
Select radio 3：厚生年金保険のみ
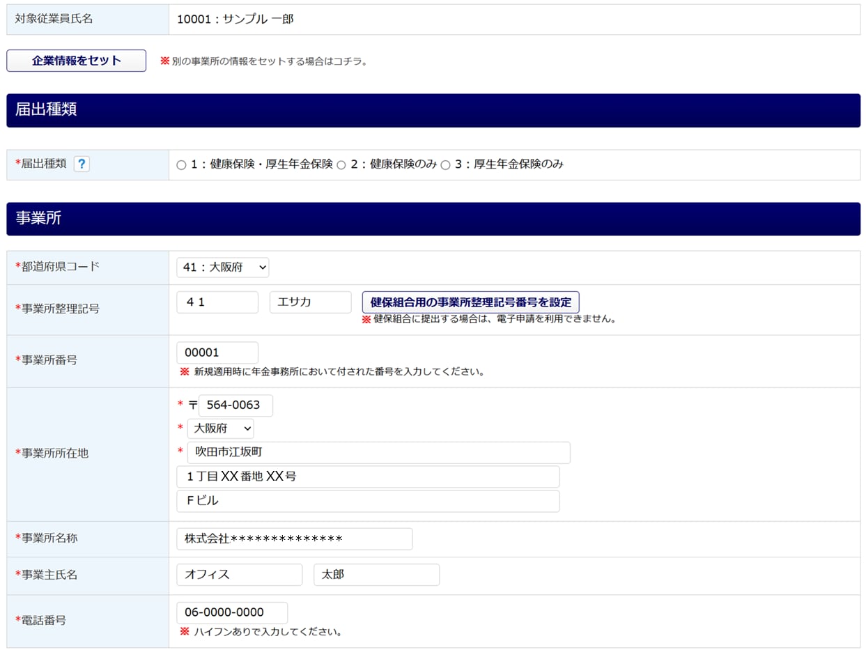click(x=445, y=165)
